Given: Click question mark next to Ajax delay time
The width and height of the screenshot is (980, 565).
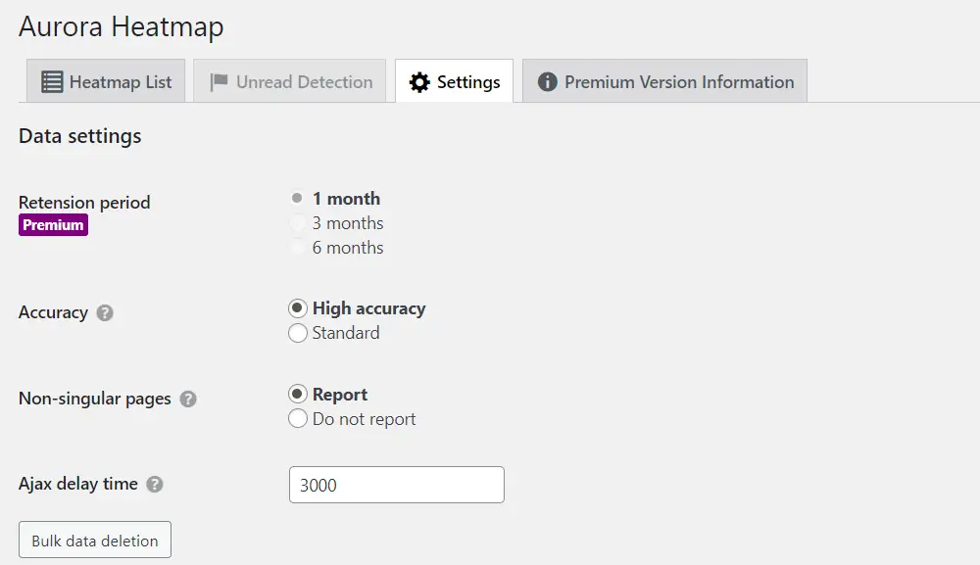Looking at the screenshot, I should [x=155, y=485].
